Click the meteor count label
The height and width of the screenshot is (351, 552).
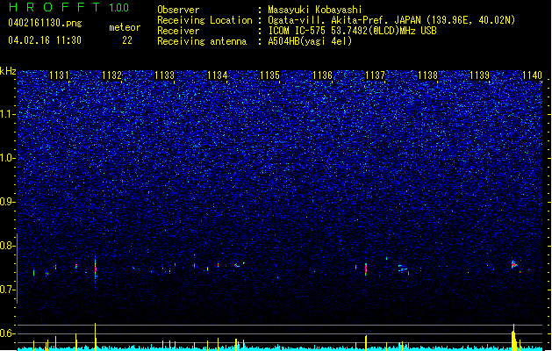coord(125,27)
